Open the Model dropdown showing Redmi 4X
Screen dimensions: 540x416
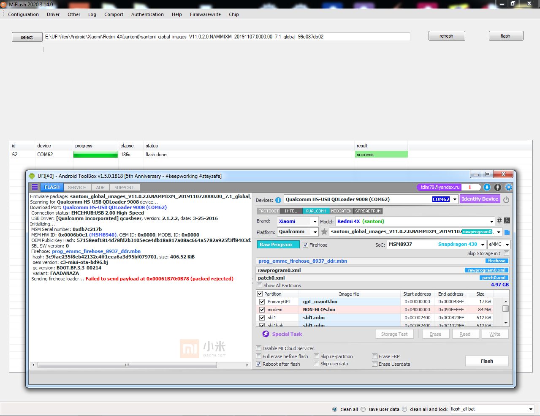pyautogui.click(x=491, y=221)
